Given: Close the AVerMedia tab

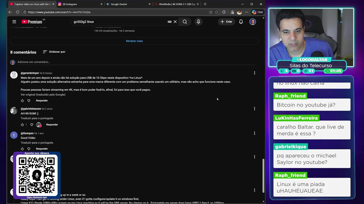Looking at the screenshot, I should click(x=198, y=4).
